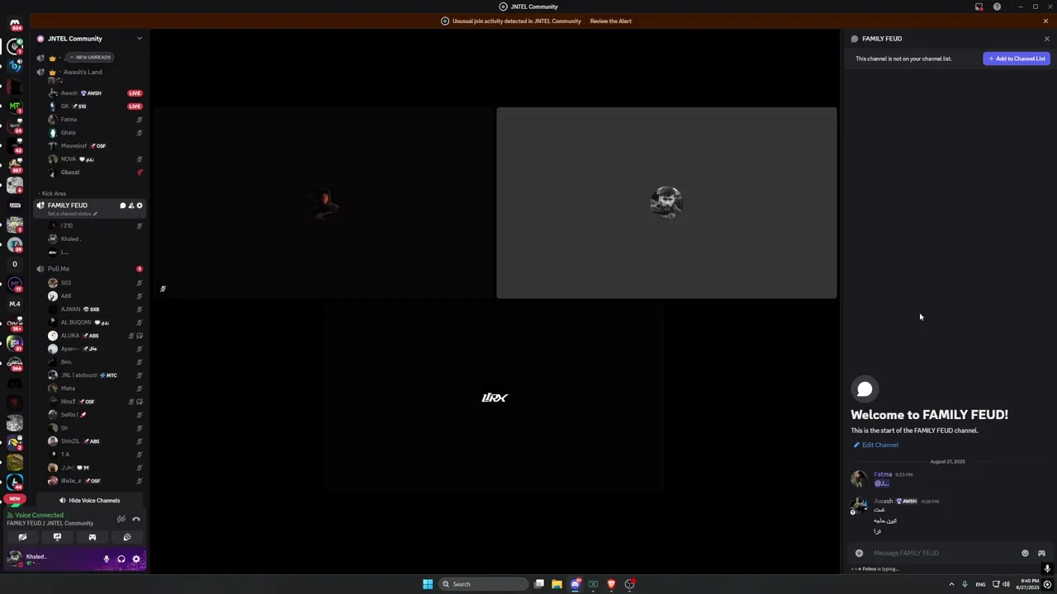Click Edit Channel link

[x=876, y=445]
